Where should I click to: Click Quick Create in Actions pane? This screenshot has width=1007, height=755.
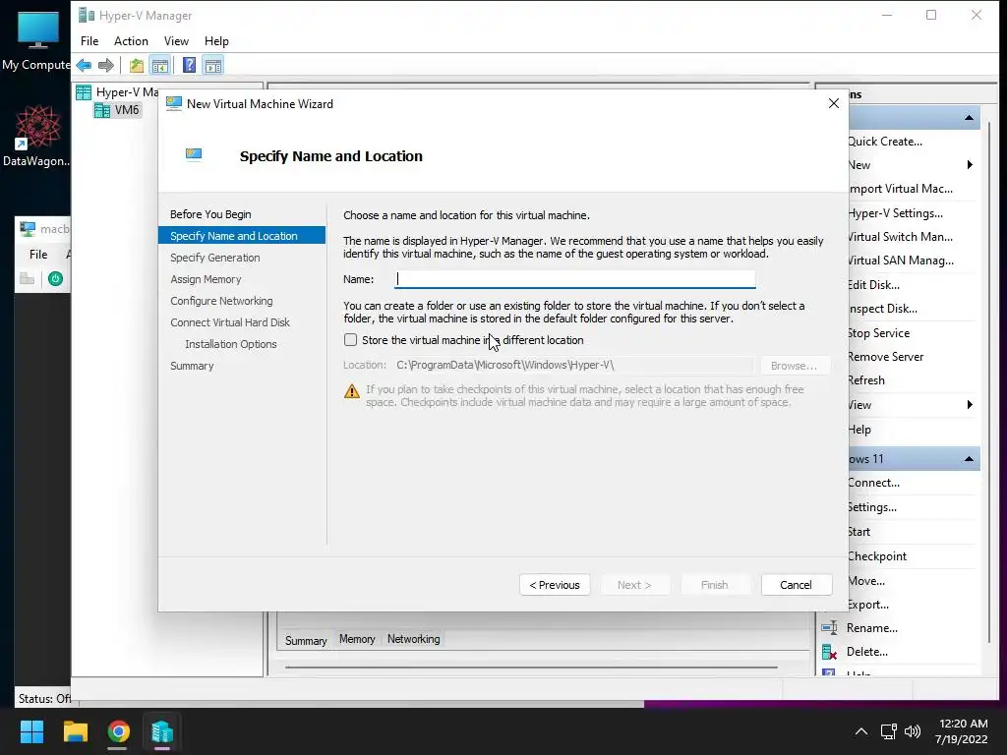point(885,142)
